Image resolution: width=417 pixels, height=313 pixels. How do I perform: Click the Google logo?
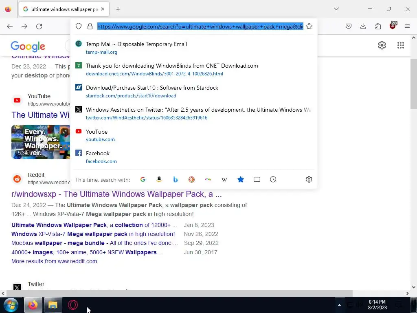(28, 46)
